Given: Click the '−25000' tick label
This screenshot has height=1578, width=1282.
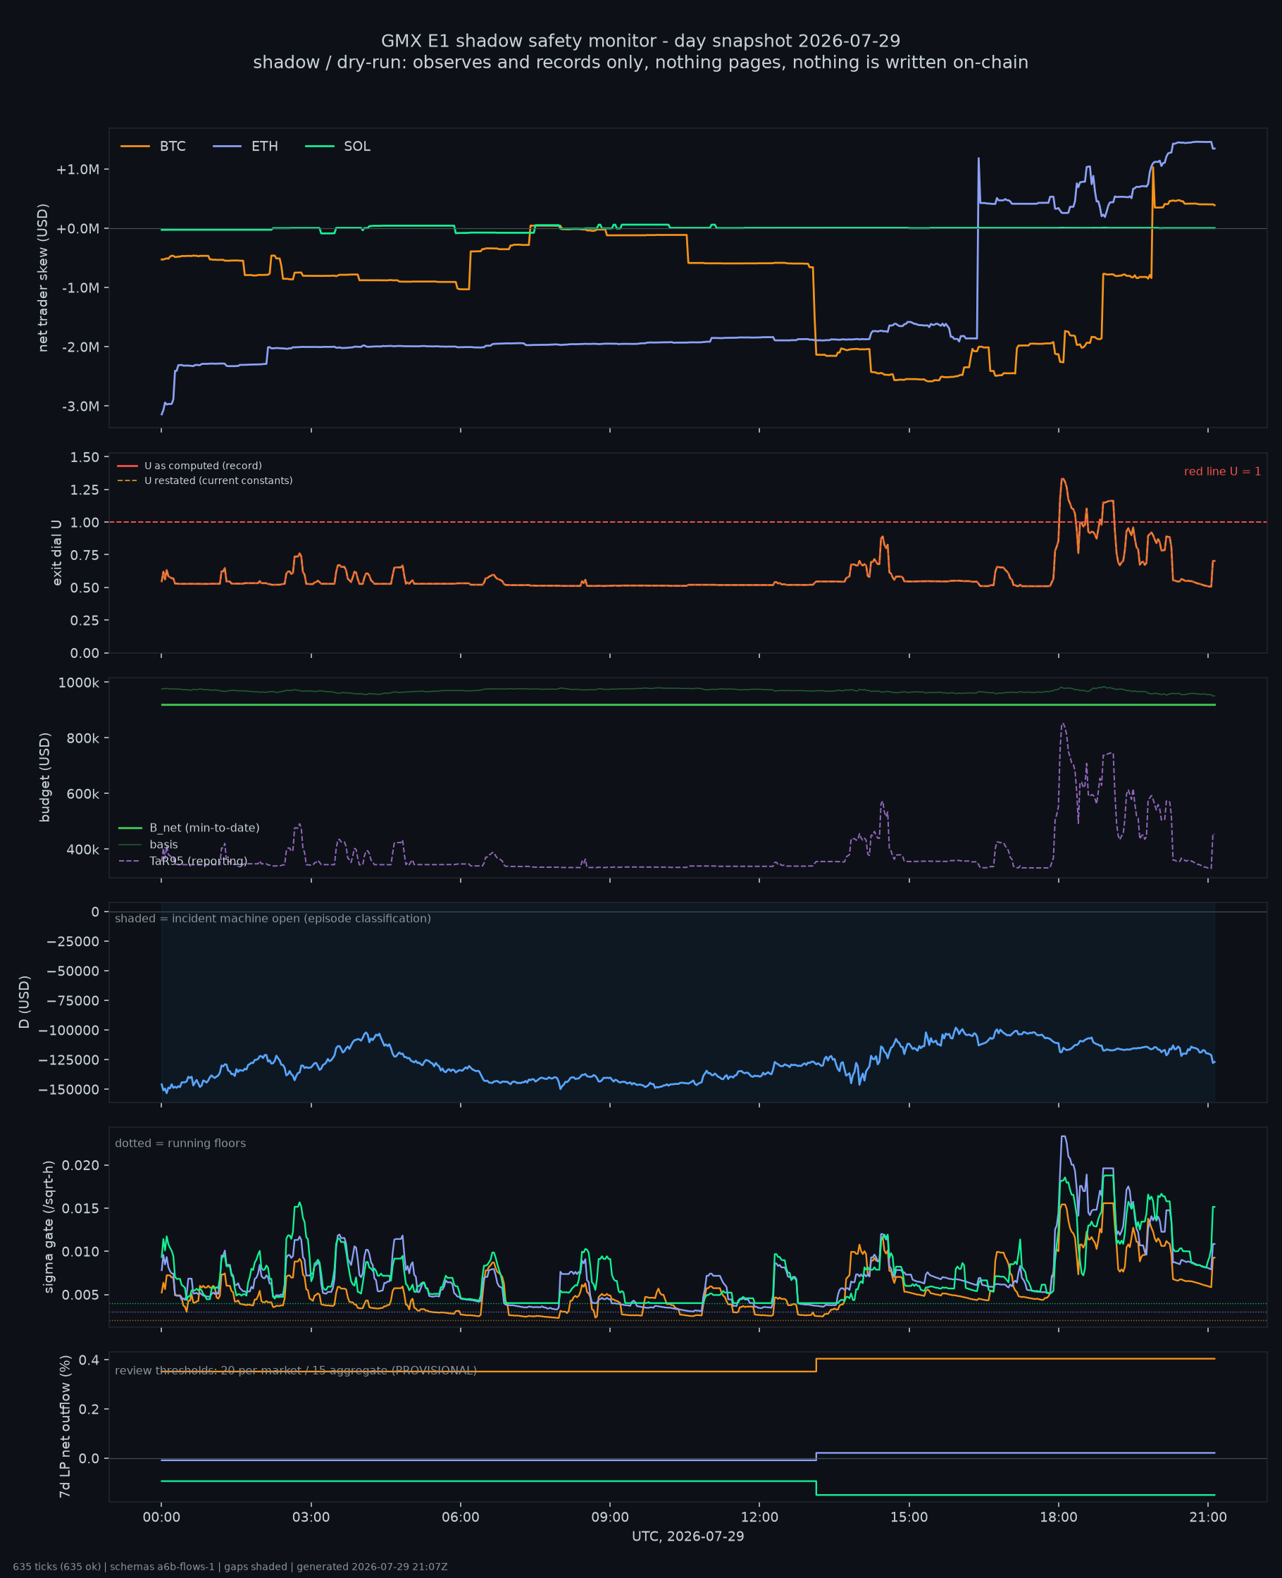Looking at the screenshot, I should pyautogui.click(x=73, y=940).
